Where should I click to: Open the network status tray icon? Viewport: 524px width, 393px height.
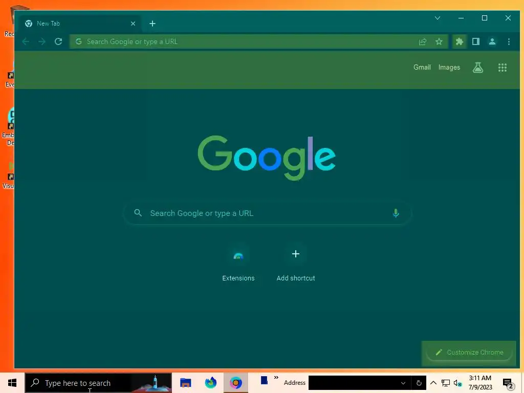click(x=446, y=383)
